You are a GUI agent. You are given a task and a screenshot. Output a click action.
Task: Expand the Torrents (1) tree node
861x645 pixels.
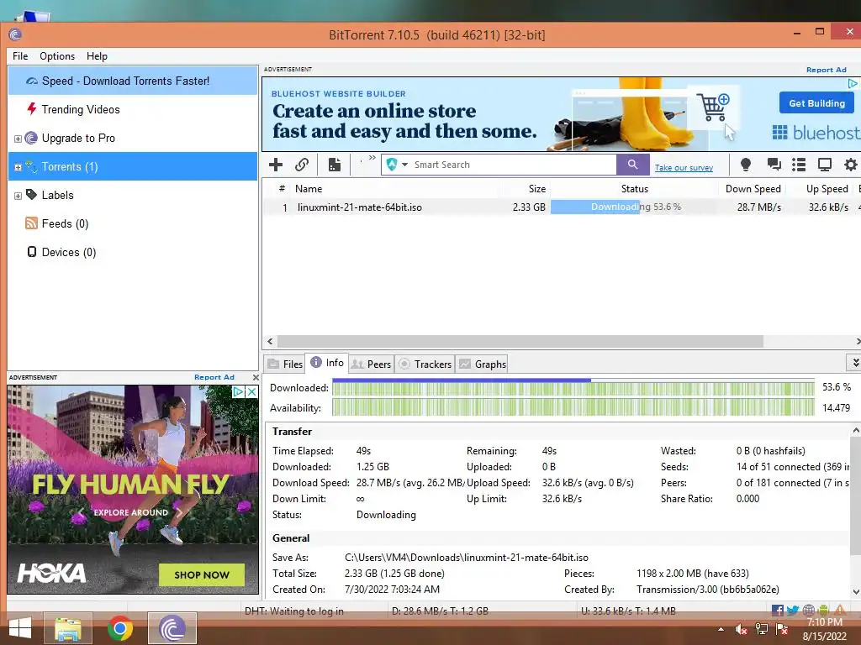tap(18, 167)
